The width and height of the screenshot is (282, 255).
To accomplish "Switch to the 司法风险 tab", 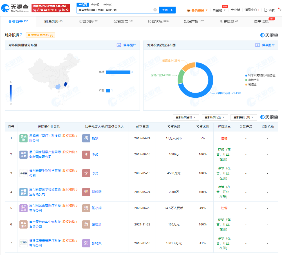I will pos(53,21).
